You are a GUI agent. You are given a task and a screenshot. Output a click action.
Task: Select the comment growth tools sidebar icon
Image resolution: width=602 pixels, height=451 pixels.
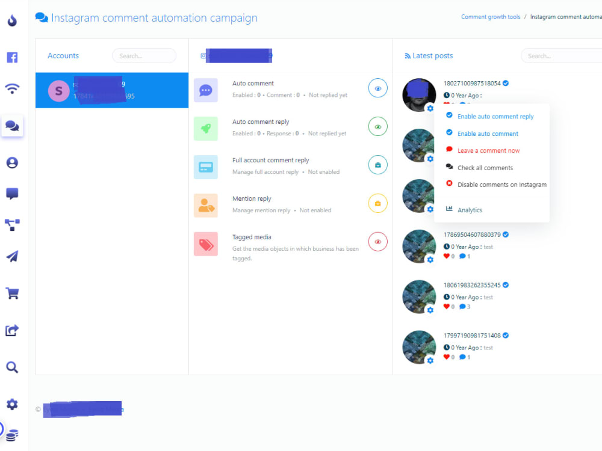[12, 126]
